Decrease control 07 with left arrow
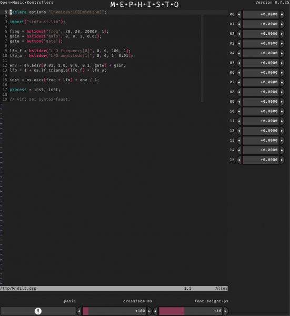This screenshot has width=290, height=316. pyautogui.click(x=239, y=82)
